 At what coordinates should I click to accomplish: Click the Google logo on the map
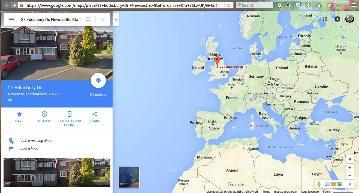pyautogui.click(x=236, y=185)
